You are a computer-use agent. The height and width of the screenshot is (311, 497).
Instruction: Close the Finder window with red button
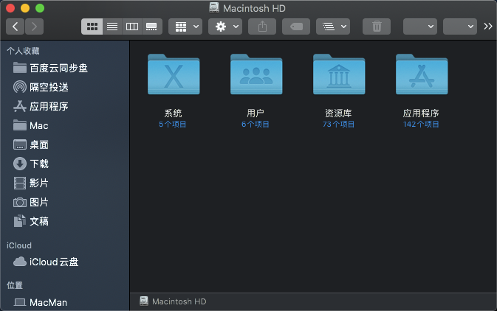click(10, 8)
